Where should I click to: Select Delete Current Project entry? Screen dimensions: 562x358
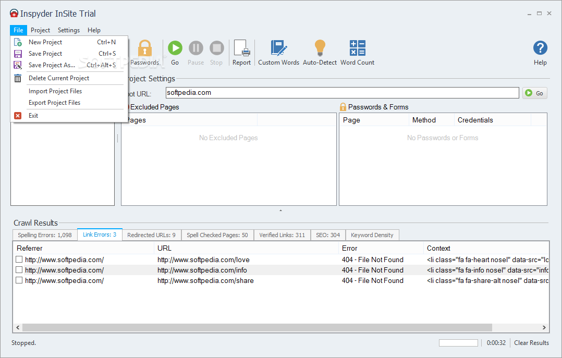tap(59, 78)
